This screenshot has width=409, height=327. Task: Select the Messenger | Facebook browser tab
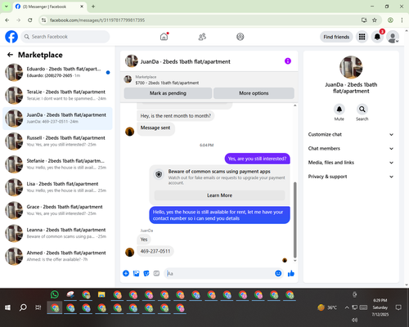(50, 7)
